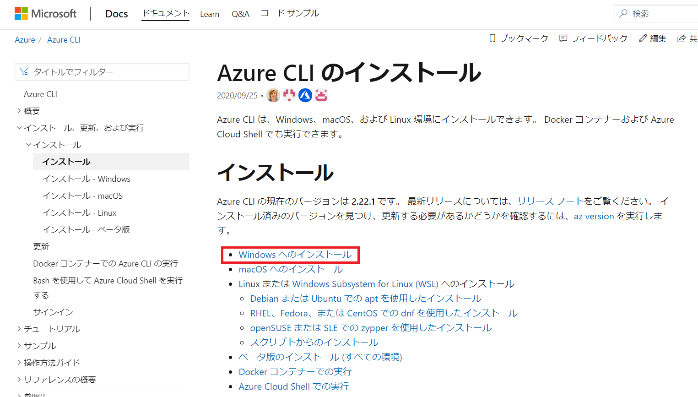The image size is (698, 397).
Task: Expand the サンプル section
Action: (x=19, y=346)
